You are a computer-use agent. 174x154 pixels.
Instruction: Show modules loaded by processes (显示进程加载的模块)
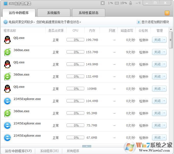click(153, 22)
